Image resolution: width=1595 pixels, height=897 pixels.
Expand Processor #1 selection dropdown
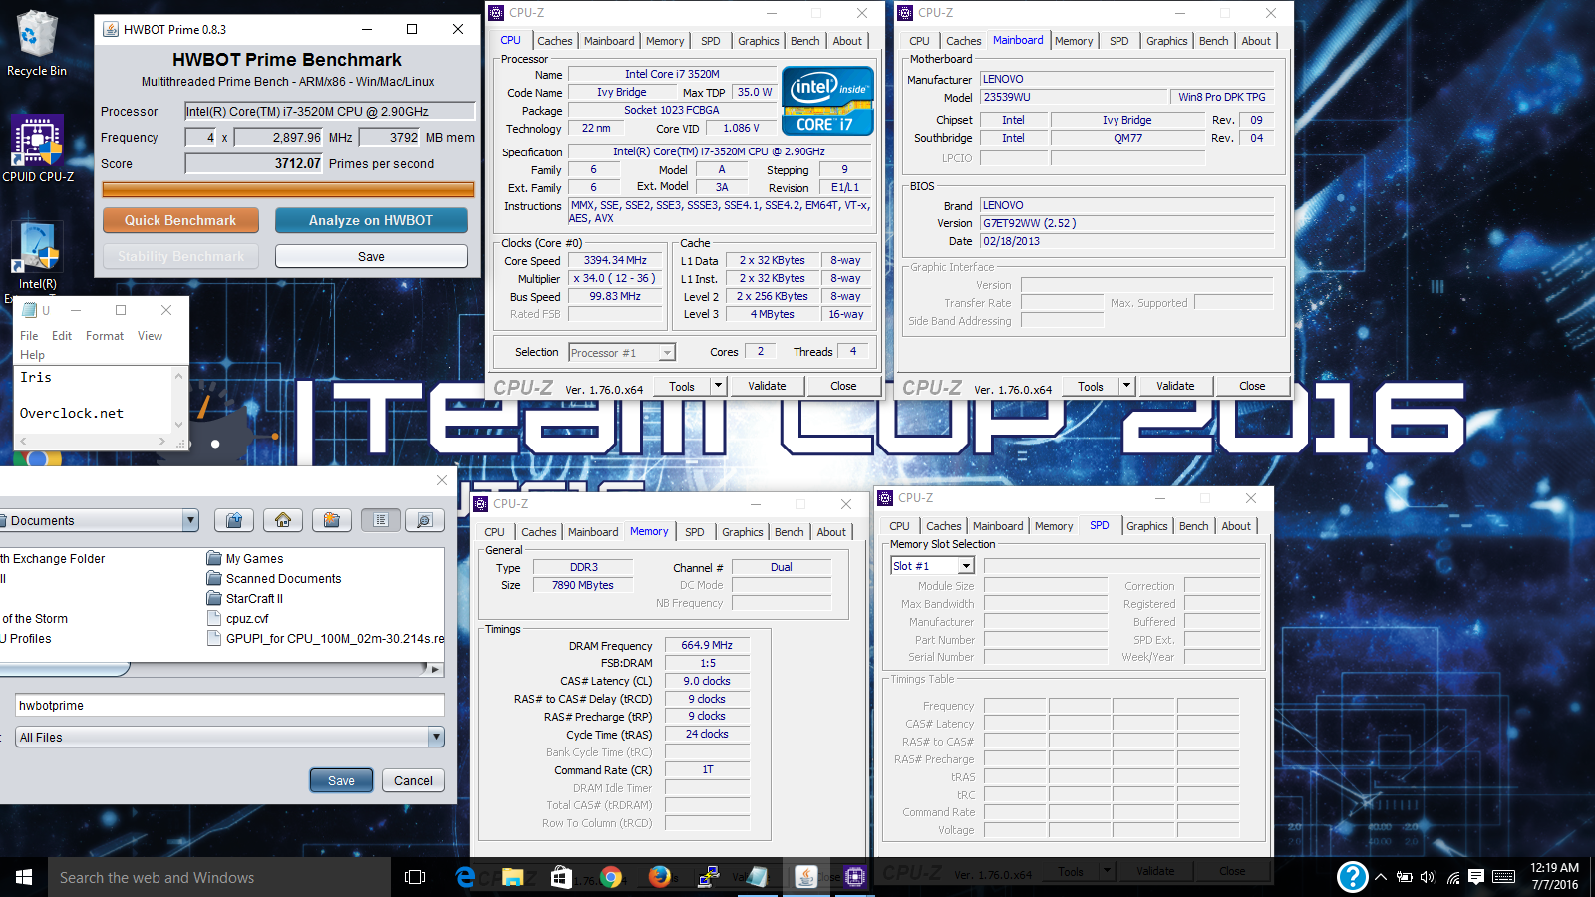click(x=667, y=353)
